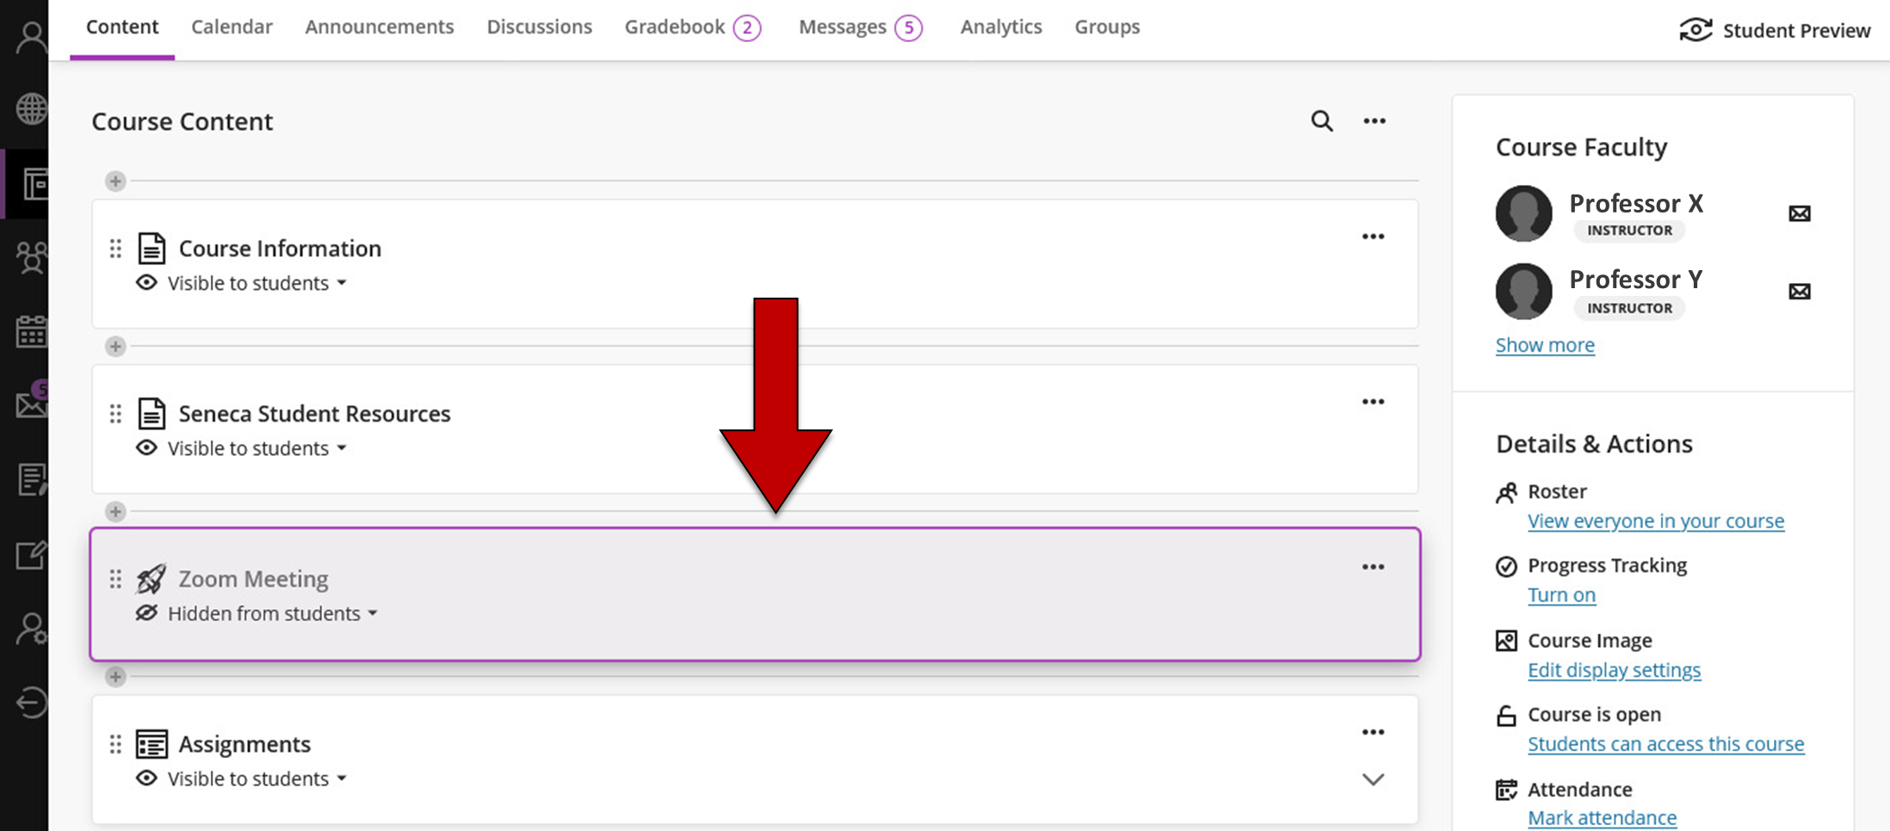Switch to the Gradebook tab
Screen dimensions: 1890x831
click(x=693, y=28)
